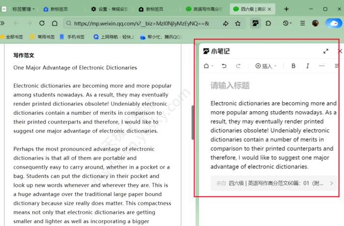Click the undo arrow in note toolbar
Image resolution: width=344 pixels, height=226 pixels.
224,66
